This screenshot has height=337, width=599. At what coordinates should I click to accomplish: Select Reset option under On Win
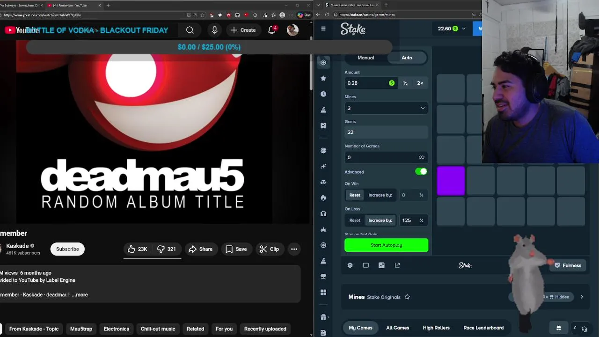coord(355,195)
